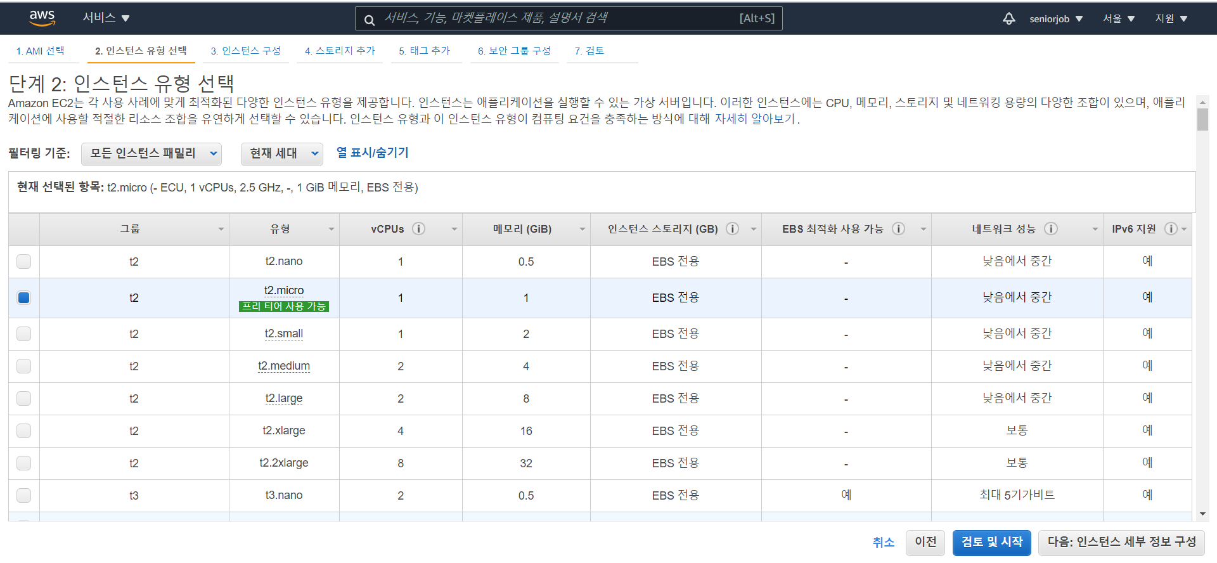Click the 프리 티어 사용 가능 badge

(284, 306)
